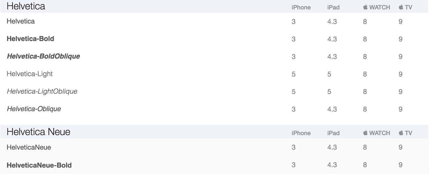The height and width of the screenshot is (174, 429).
Task: Select the Helvetica-Bold font name
Action: pyautogui.click(x=30, y=39)
